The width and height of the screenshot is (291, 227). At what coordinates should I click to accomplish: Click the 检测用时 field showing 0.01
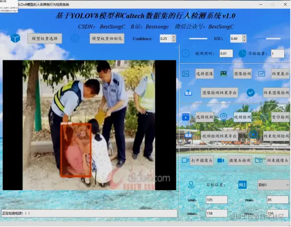tap(226, 54)
